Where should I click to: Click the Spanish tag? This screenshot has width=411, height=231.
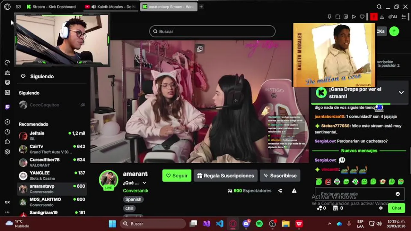[x=133, y=199]
